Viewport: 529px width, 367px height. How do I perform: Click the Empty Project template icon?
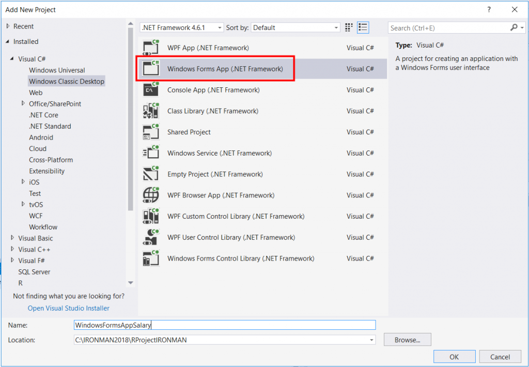click(x=151, y=174)
